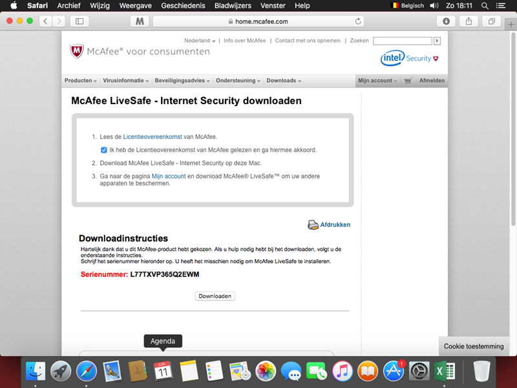Reload the page with the refresh icon
517x388 pixels.
(358, 21)
